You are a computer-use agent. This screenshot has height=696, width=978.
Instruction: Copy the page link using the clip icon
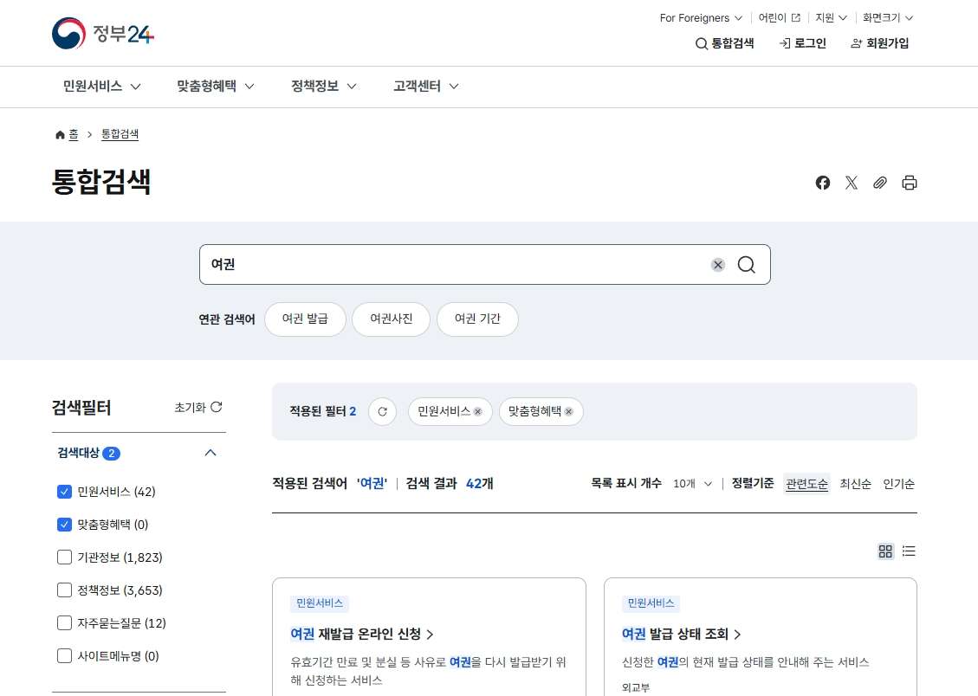click(880, 183)
